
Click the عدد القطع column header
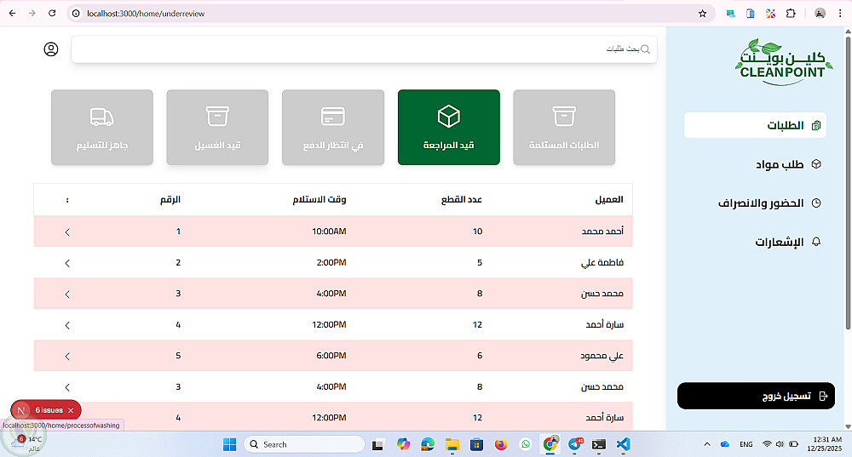point(461,200)
